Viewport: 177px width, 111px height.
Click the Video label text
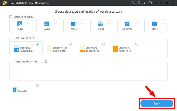point(74,29)
